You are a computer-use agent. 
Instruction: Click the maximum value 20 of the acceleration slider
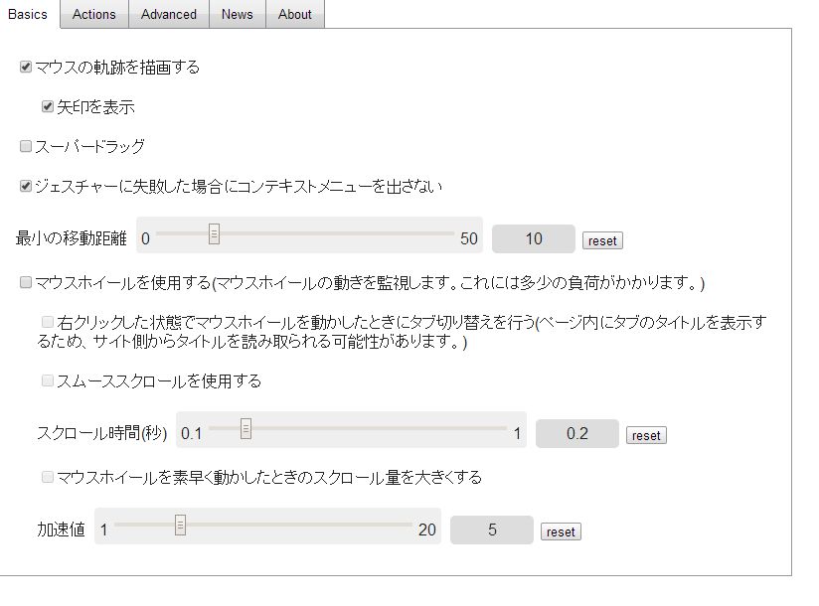tap(426, 530)
